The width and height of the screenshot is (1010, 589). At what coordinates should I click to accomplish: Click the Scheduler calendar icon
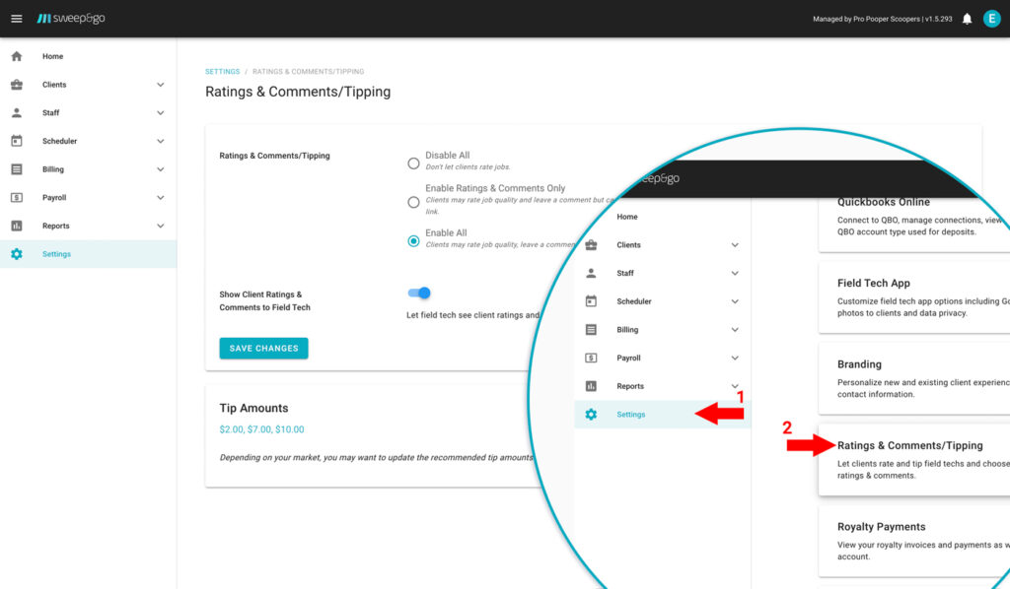(x=16, y=141)
